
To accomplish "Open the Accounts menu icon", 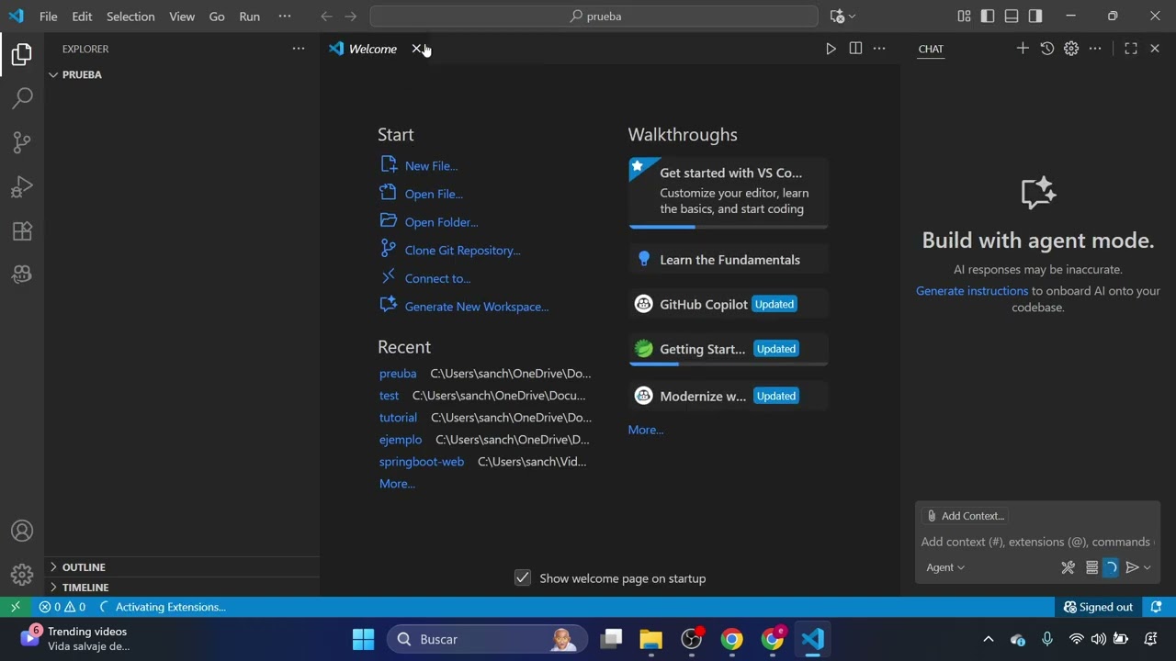I will [x=22, y=531].
